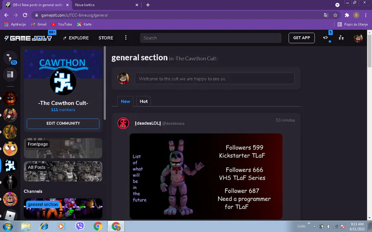Click the Cawthon Cult community avatar

pos(63,82)
